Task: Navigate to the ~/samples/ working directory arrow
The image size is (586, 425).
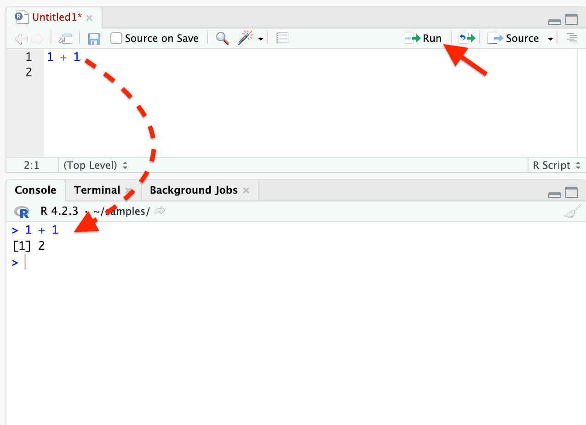Action: click(159, 211)
